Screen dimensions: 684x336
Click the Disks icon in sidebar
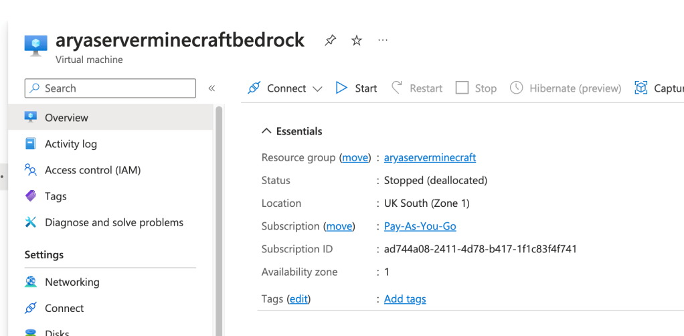tap(31, 333)
